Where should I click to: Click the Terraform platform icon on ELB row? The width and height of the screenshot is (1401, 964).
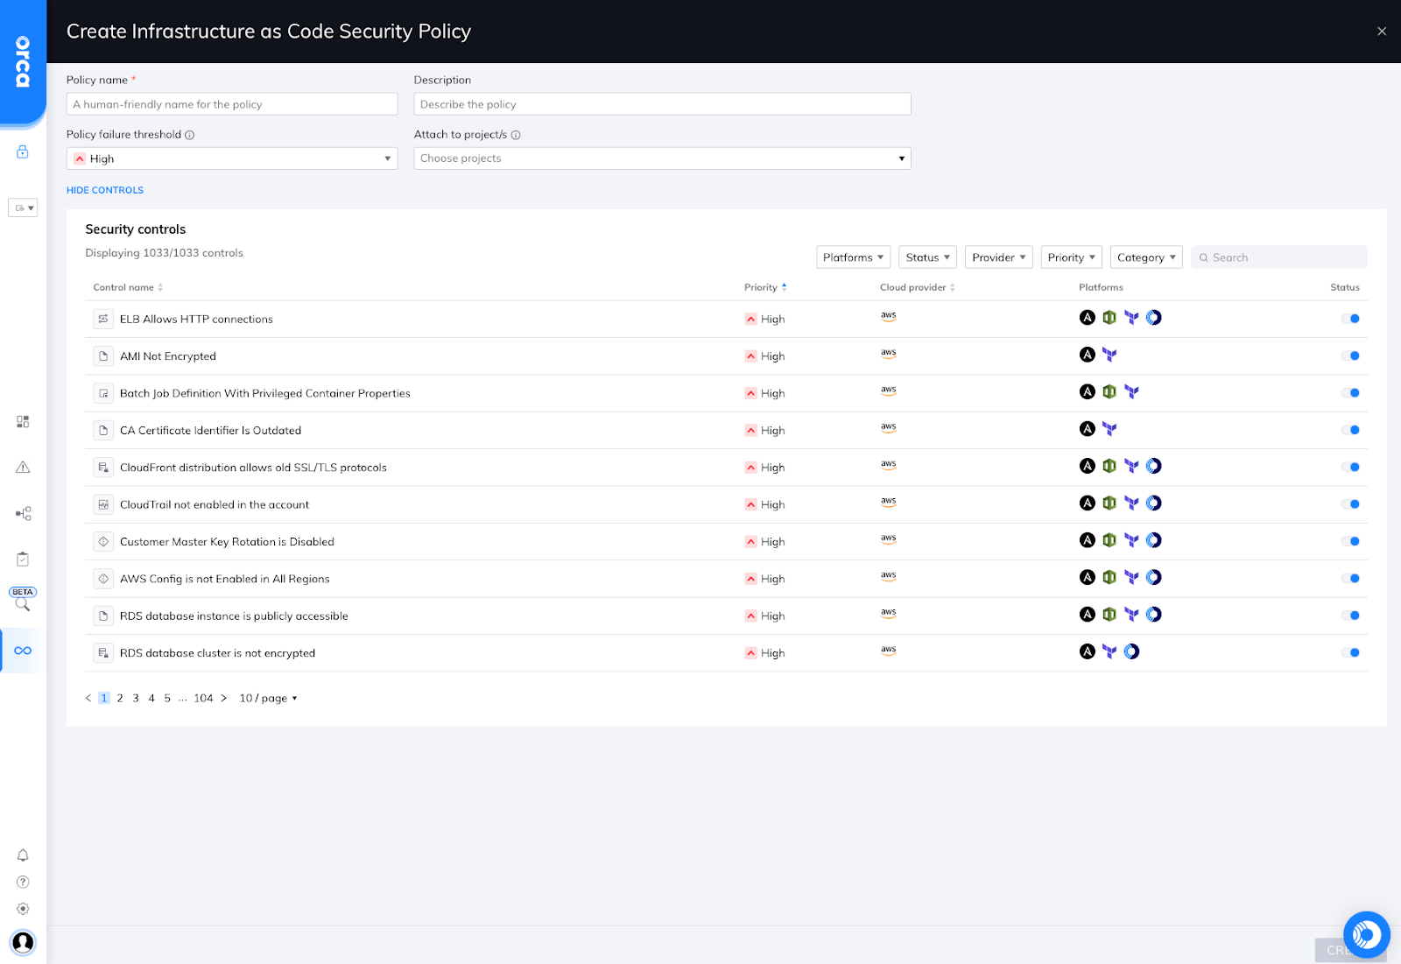[1132, 317]
